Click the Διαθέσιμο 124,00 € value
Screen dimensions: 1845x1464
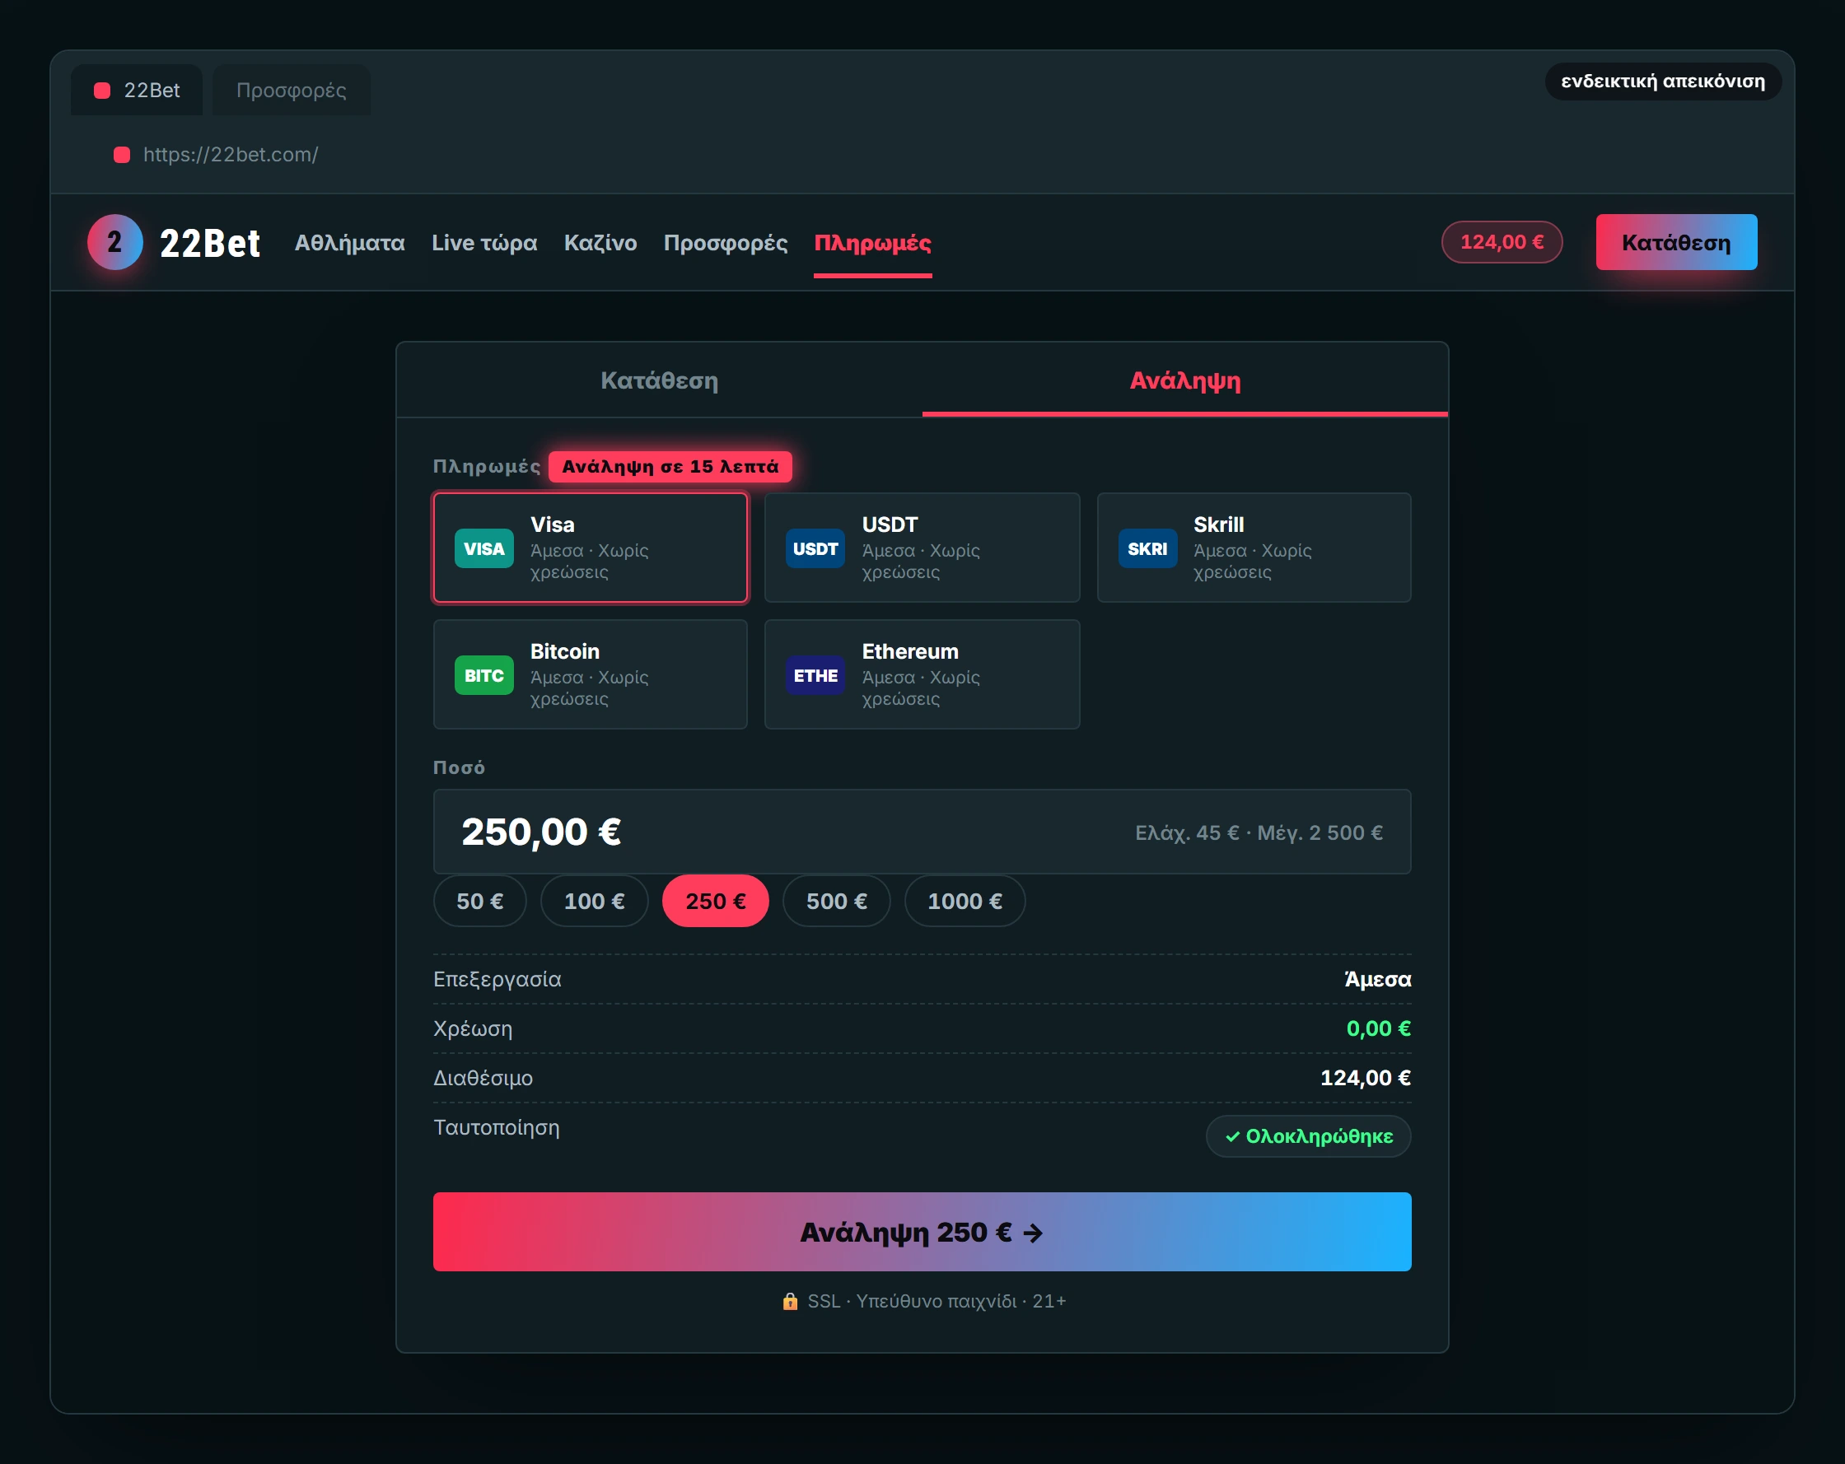(1365, 1077)
